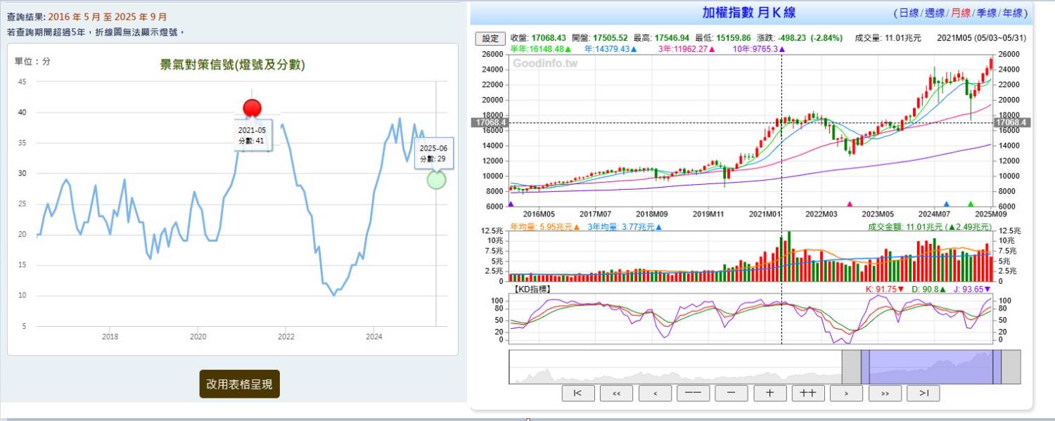
Task: Click the 月線 monthly chart link
Action: pos(961,13)
